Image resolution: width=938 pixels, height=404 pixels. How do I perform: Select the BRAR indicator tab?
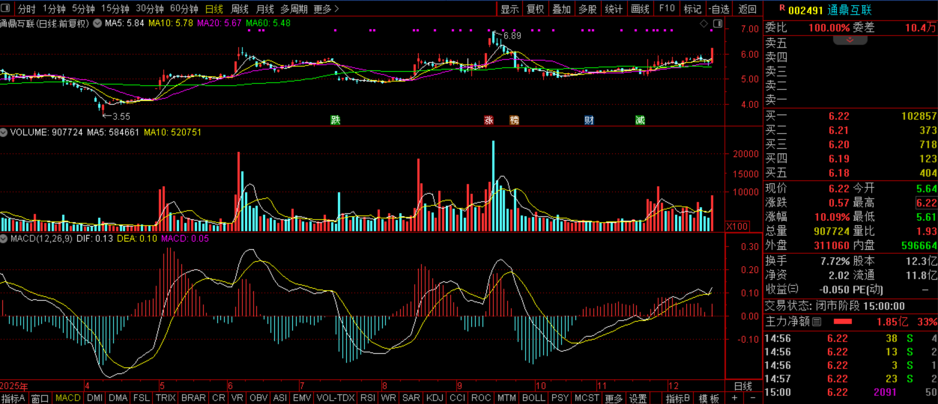(194, 398)
